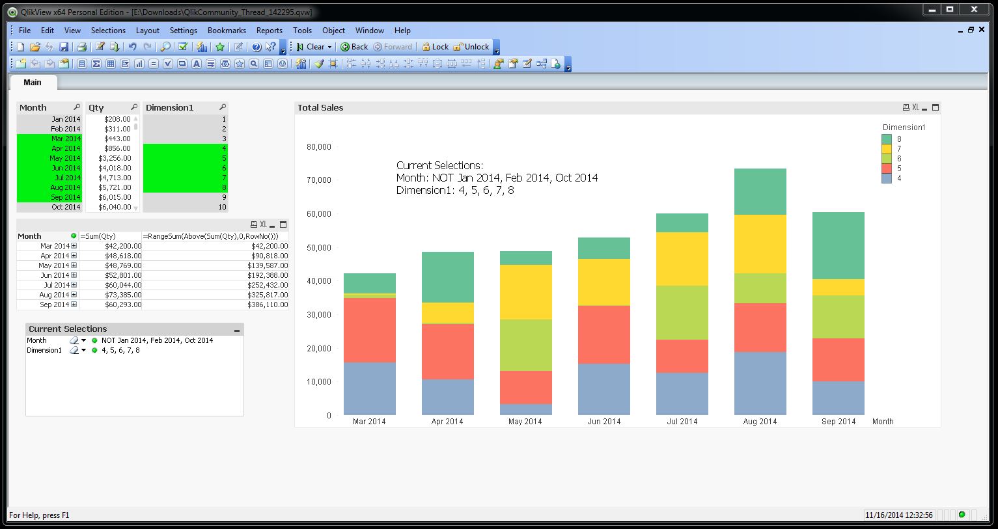Select Jan 2014 in Month list
This screenshot has height=529, width=998.
click(x=49, y=119)
